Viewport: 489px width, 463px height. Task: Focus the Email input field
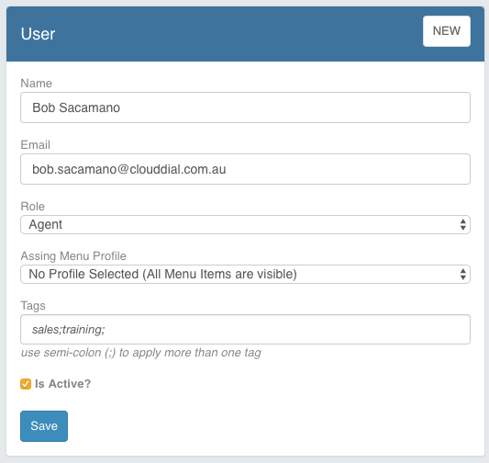(x=245, y=169)
